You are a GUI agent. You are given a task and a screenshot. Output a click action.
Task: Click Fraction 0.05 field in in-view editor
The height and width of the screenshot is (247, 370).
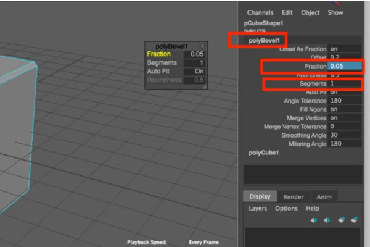(194, 54)
